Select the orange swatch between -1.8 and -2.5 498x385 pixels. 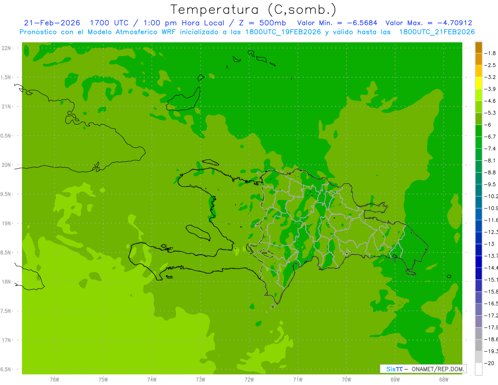click(x=478, y=59)
